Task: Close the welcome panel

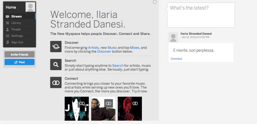Action: click(154, 2)
